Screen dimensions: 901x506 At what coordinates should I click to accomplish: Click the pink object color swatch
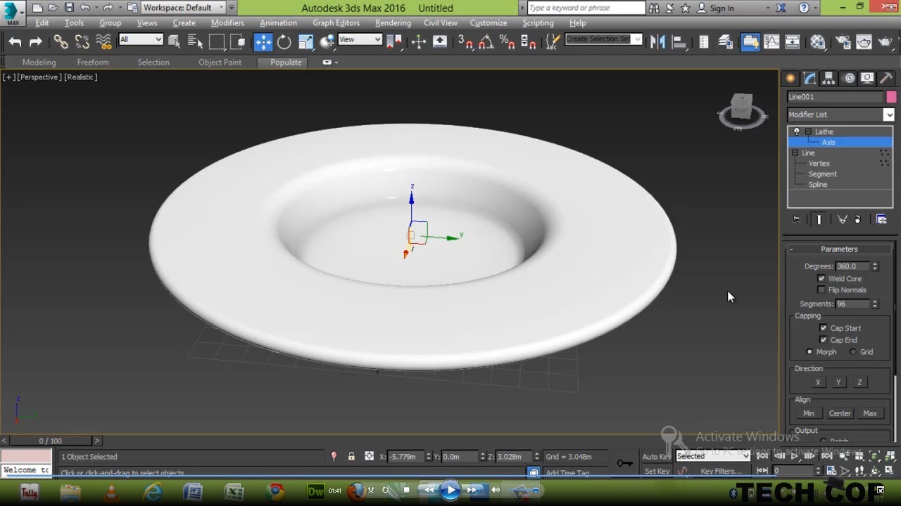pos(891,97)
